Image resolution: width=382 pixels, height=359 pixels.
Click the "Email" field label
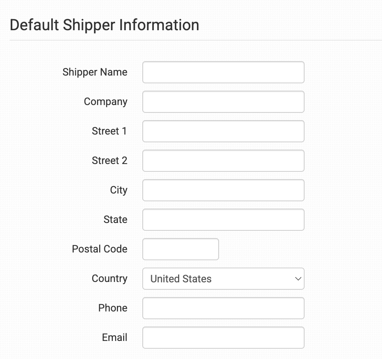[114, 338]
